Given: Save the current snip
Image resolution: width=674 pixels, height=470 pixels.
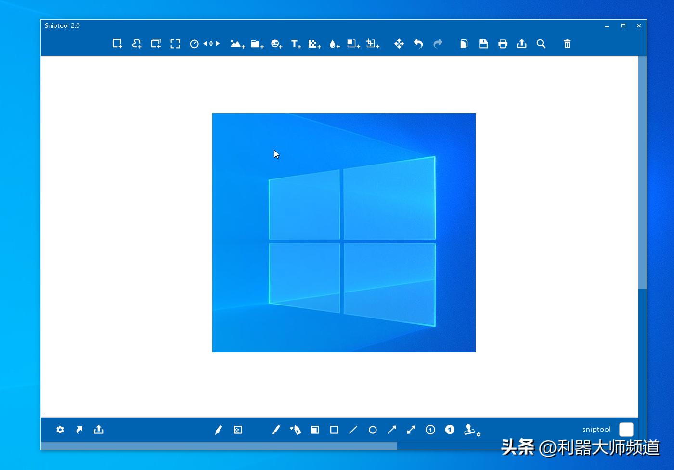Looking at the screenshot, I should (x=483, y=43).
